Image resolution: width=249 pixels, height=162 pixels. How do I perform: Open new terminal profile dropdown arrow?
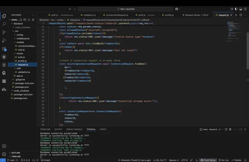pos(222,129)
